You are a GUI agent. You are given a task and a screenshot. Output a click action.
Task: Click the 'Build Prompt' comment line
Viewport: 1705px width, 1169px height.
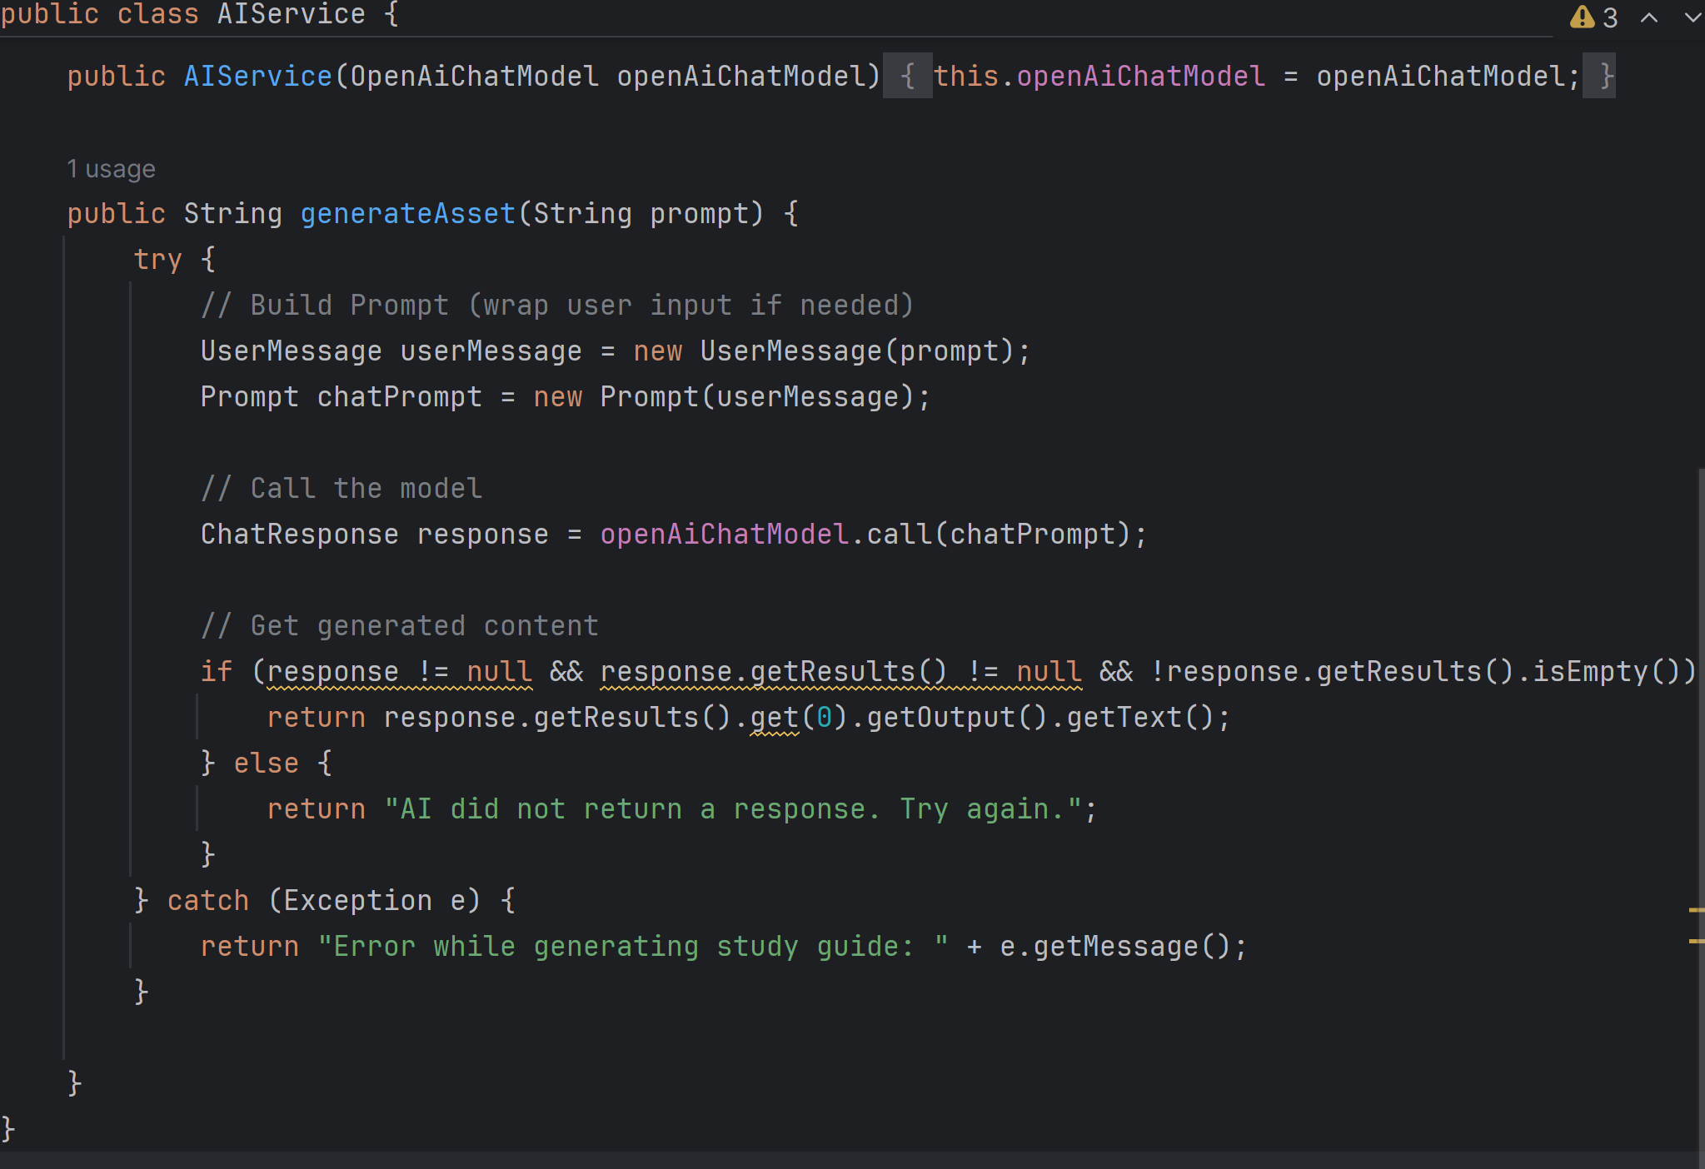557,306
